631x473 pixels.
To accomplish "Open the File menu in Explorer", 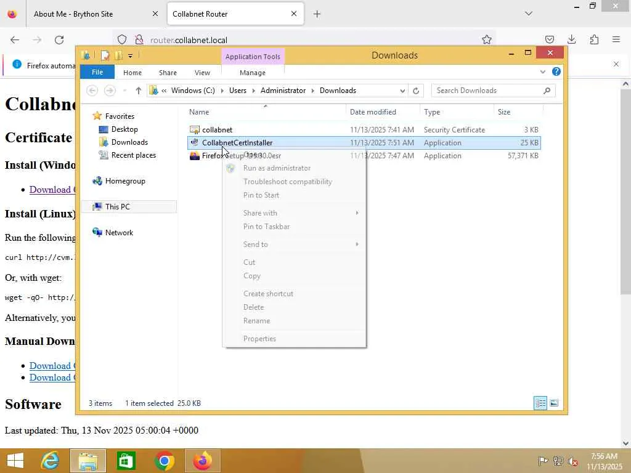I will click(97, 72).
